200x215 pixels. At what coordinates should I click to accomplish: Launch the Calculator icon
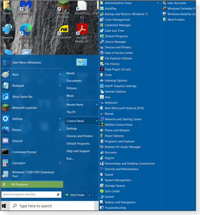[x=5, y=163]
